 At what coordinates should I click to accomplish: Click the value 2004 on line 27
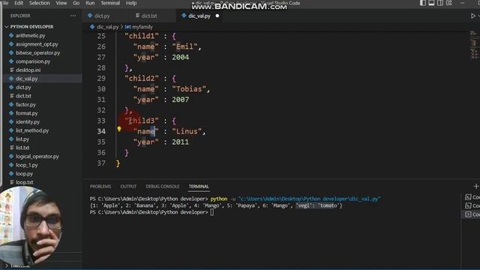pos(180,57)
